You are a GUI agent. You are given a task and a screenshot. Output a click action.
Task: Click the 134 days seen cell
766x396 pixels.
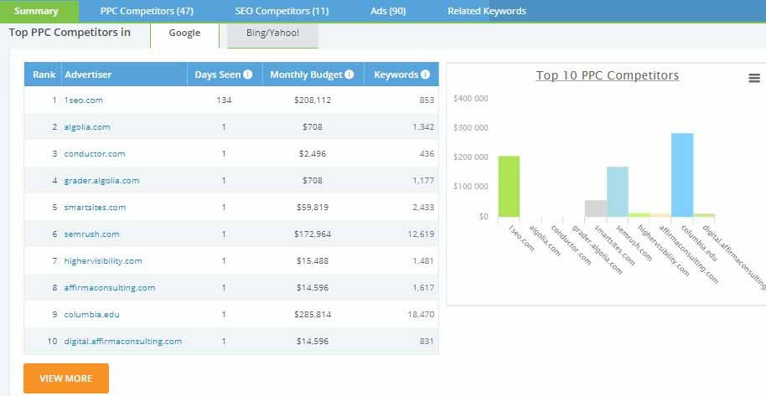[225, 100]
